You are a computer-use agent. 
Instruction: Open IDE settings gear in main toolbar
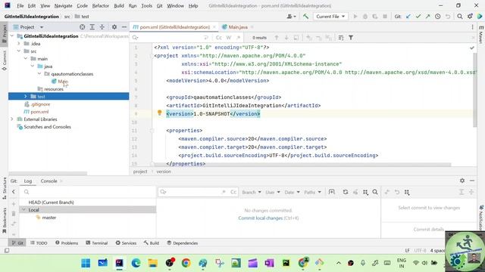pos(470,17)
